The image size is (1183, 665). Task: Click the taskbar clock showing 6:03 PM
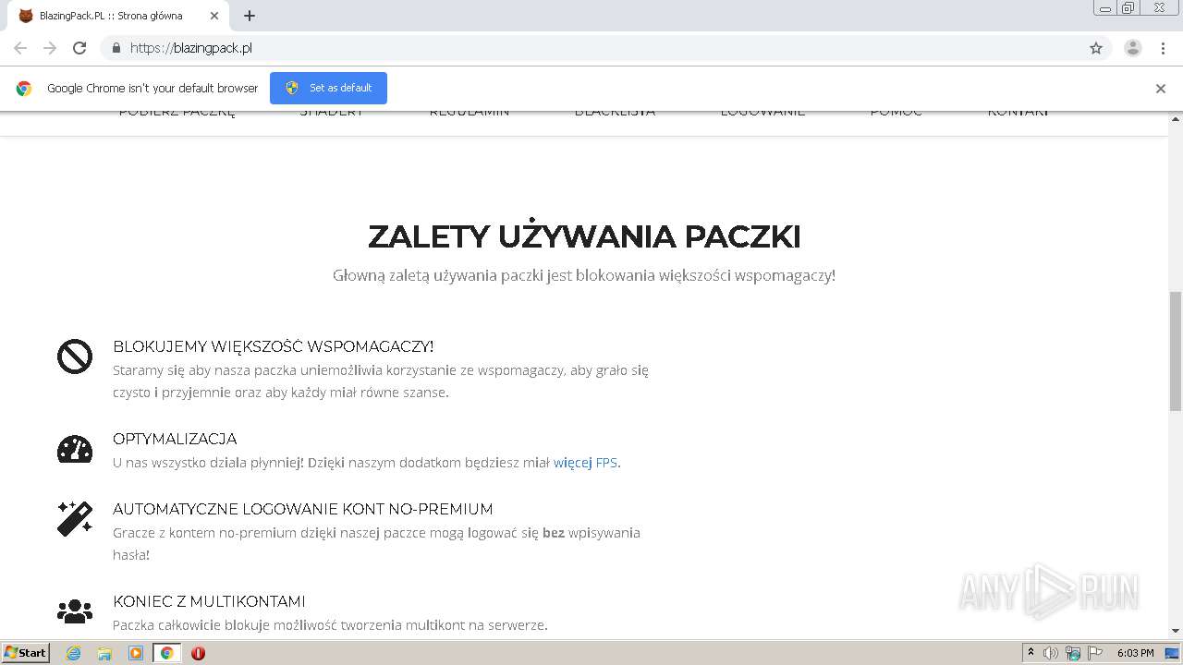[1135, 653]
